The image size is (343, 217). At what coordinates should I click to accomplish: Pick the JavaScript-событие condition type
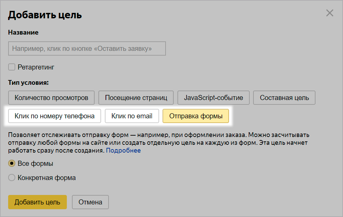click(x=213, y=98)
